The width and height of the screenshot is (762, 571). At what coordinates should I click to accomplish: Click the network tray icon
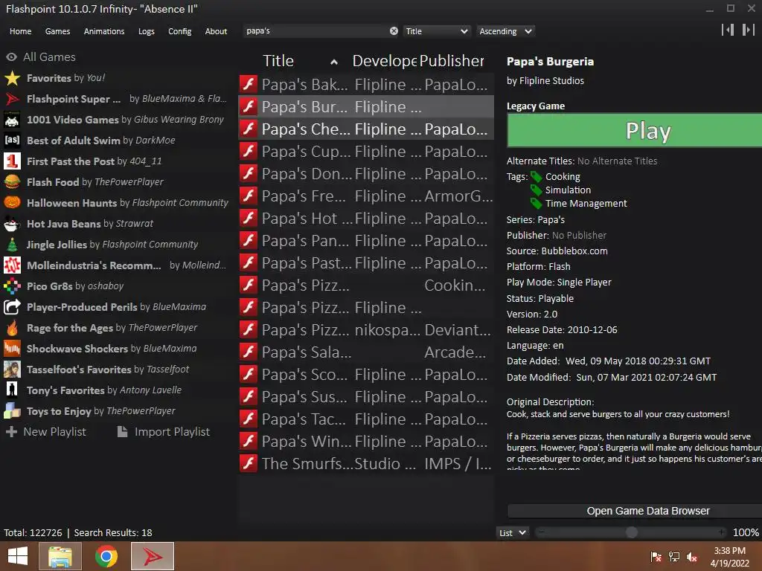[x=674, y=557]
